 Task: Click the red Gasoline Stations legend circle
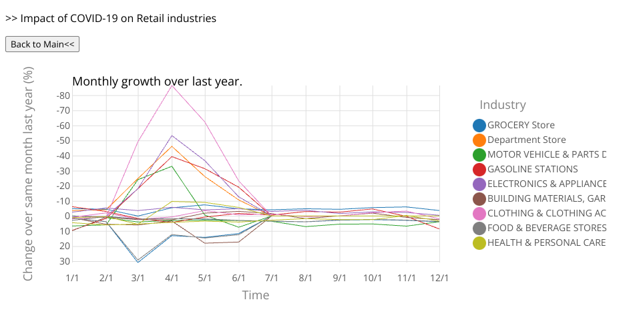479,169
